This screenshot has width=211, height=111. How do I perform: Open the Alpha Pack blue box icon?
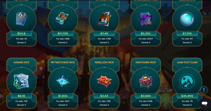(21, 19)
